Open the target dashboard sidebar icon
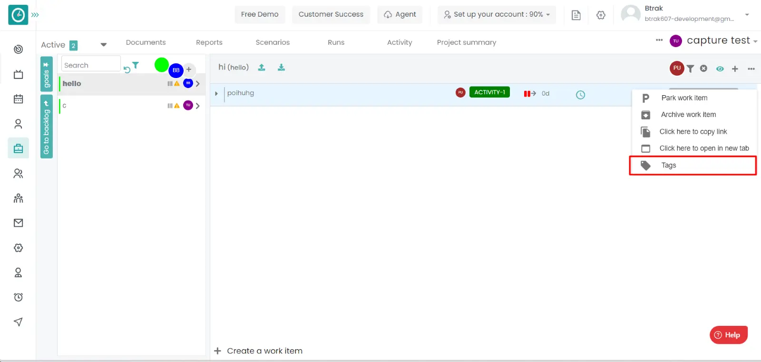This screenshot has height=362, width=761. pos(18,49)
